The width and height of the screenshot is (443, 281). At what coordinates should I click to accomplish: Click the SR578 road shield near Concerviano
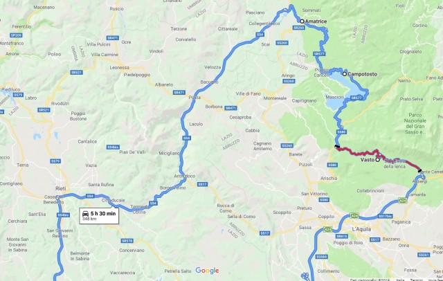(x=127, y=241)
